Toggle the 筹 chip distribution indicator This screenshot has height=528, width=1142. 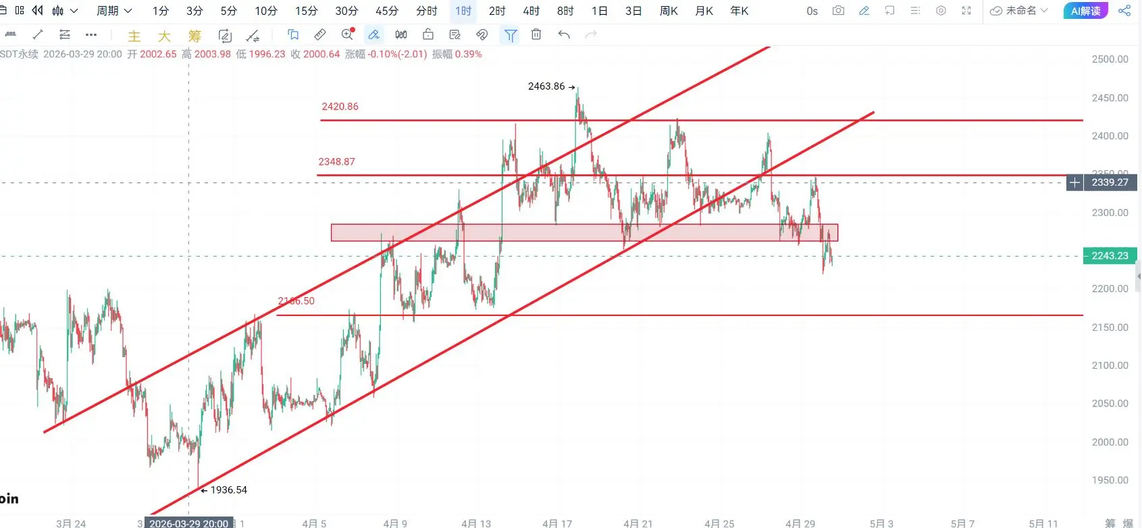pos(194,36)
